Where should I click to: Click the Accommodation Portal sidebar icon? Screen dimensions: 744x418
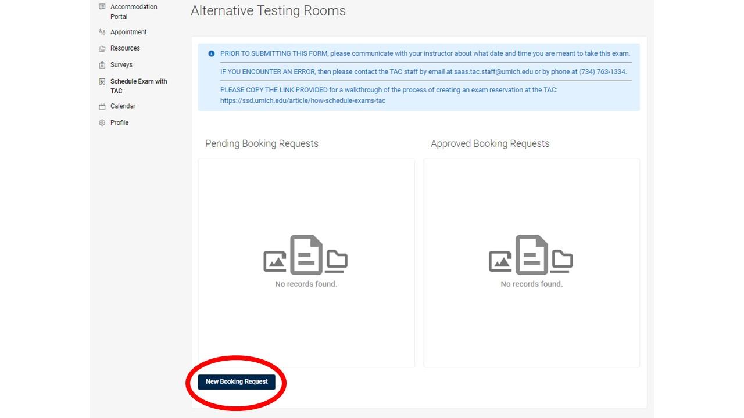click(102, 7)
